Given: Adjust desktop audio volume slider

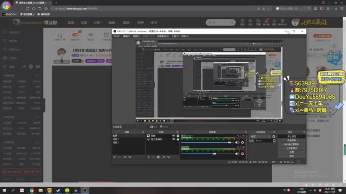Looking at the screenshot, I should click(208, 154).
